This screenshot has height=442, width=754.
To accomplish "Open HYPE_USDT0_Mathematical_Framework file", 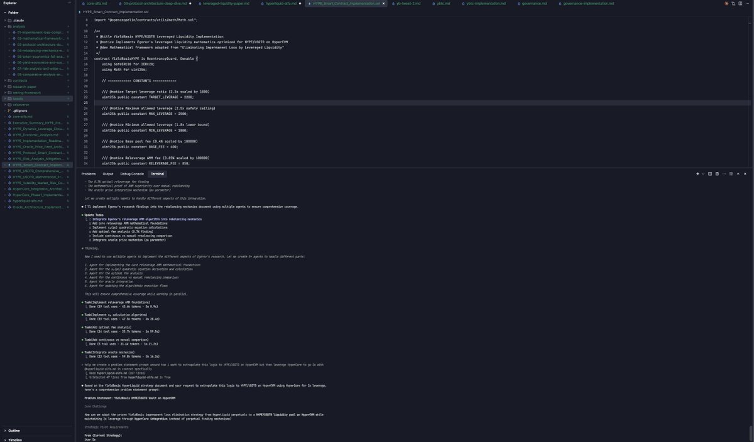I will [x=36, y=176].
